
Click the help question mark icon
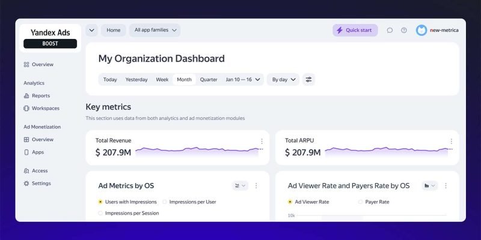coord(404,30)
